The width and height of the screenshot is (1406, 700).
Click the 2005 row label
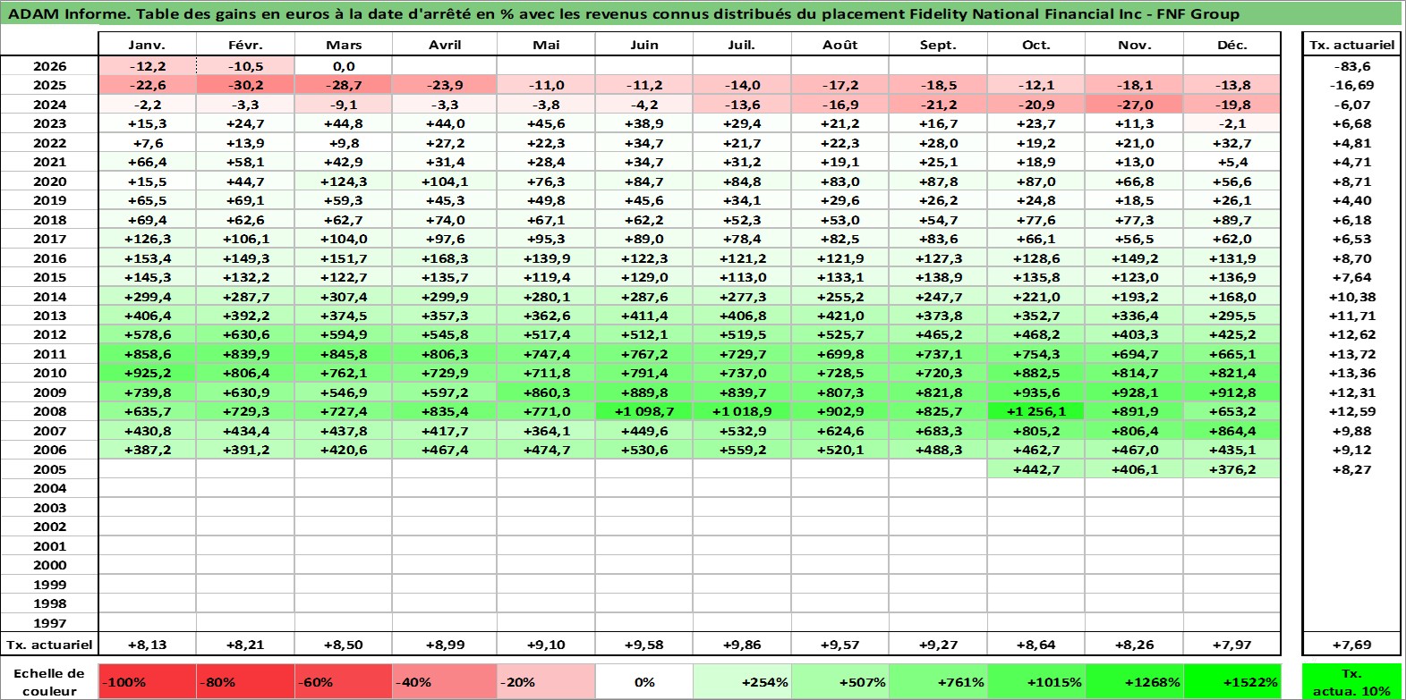click(49, 469)
